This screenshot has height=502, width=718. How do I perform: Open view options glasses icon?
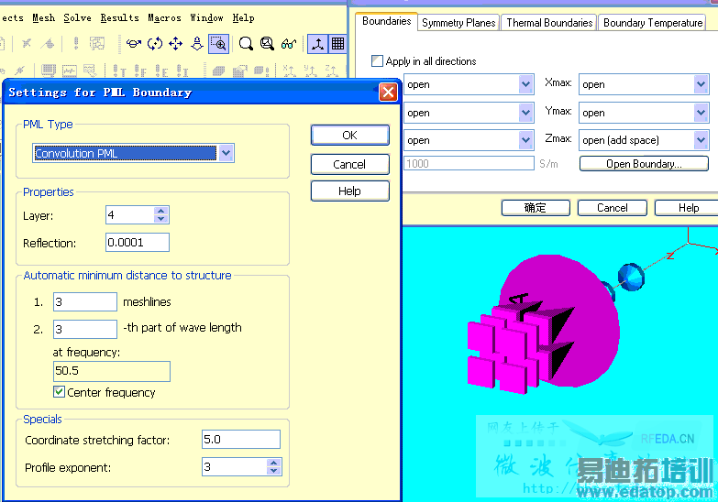[x=289, y=43]
